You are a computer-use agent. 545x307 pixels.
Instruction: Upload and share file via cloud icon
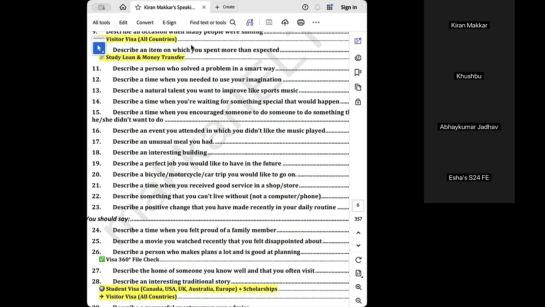(285, 23)
